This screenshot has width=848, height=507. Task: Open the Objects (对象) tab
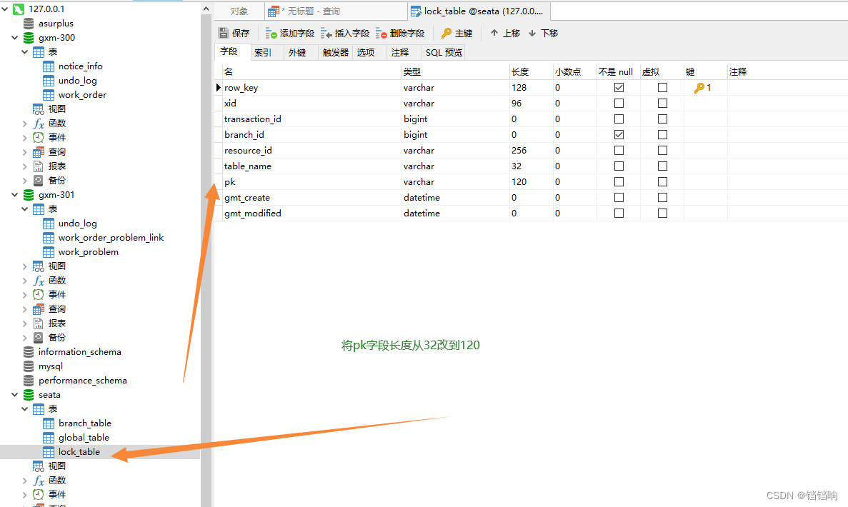(239, 11)
